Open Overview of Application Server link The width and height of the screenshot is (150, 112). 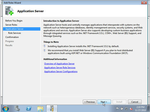pyautogui.click(x=59, y=64)
